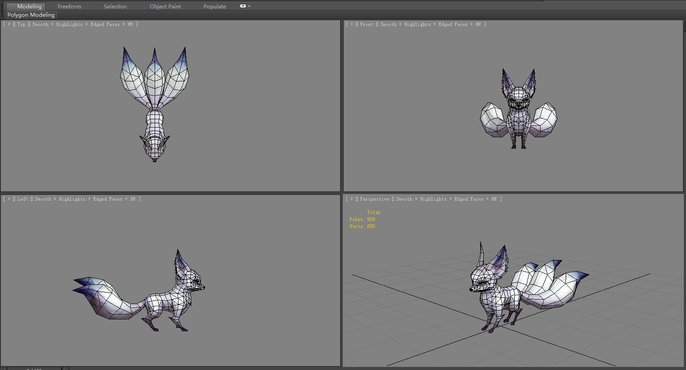The height and width of the screenshot is (370, 686).
Task: Click the ribbon minimize toggle icon
Action: coord(243,6)
